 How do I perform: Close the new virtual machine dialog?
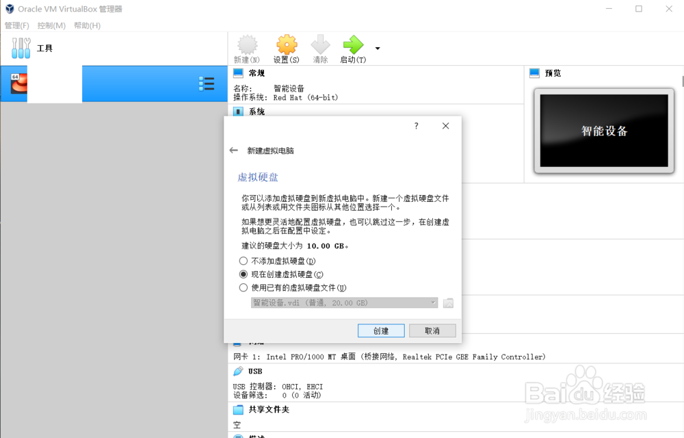(445, 126)
